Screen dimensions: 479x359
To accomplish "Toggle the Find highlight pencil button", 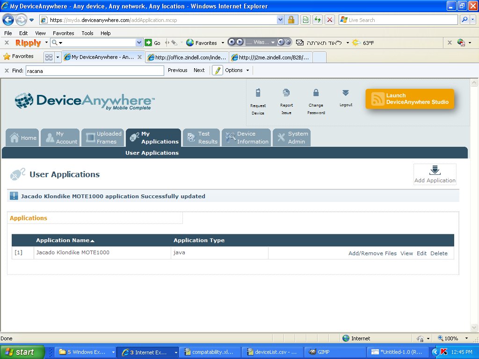I will (217, 70).
